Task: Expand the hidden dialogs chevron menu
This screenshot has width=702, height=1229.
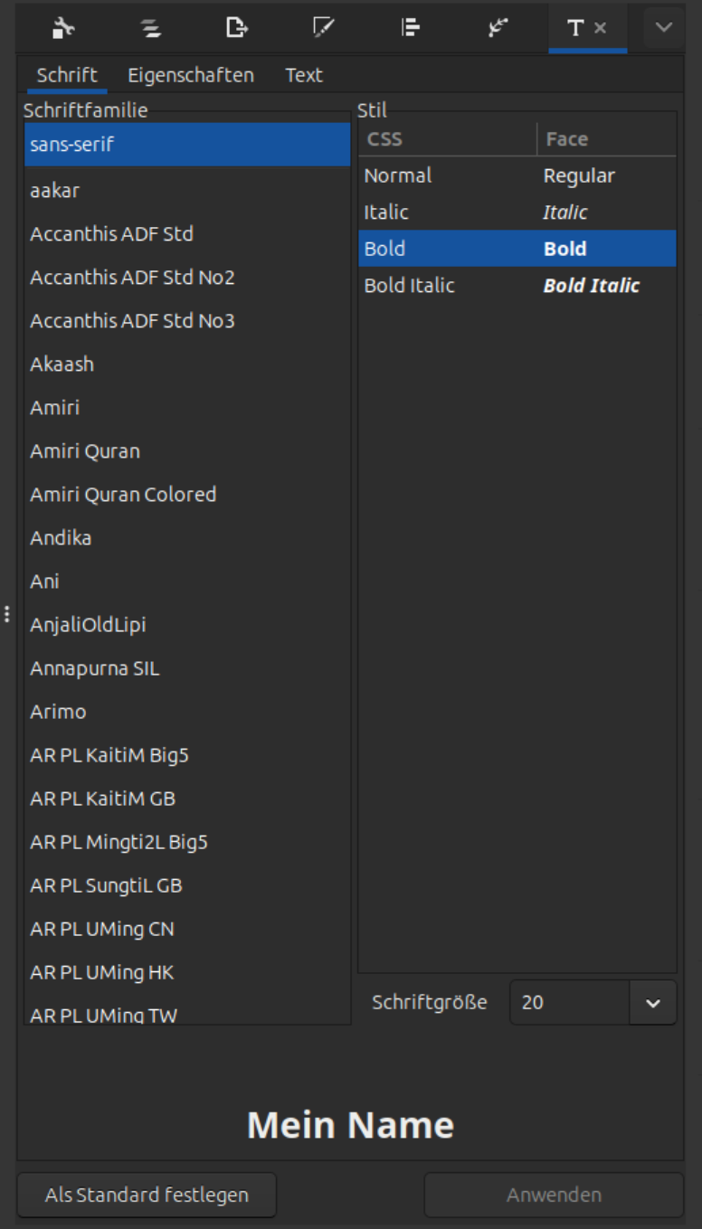Action: [x=663, y=28]
